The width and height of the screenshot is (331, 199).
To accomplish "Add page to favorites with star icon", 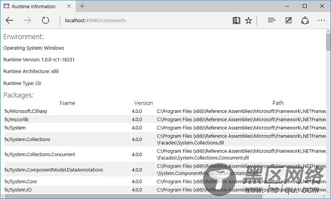I will (x=248, y=20).
